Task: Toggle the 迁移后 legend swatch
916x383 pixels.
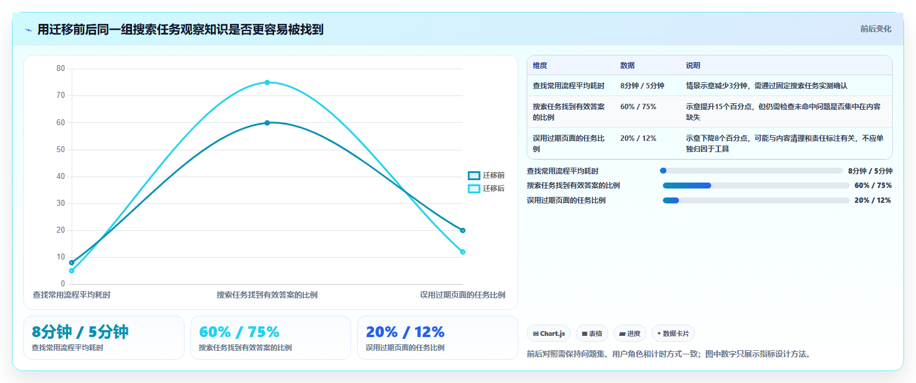Action: tap(474, 189)
